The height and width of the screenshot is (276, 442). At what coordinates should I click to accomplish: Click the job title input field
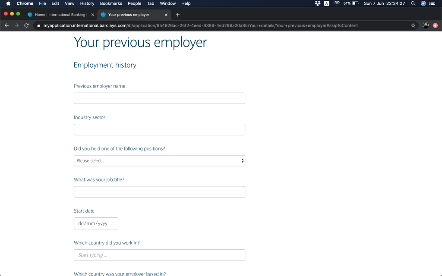click(159, 192)
